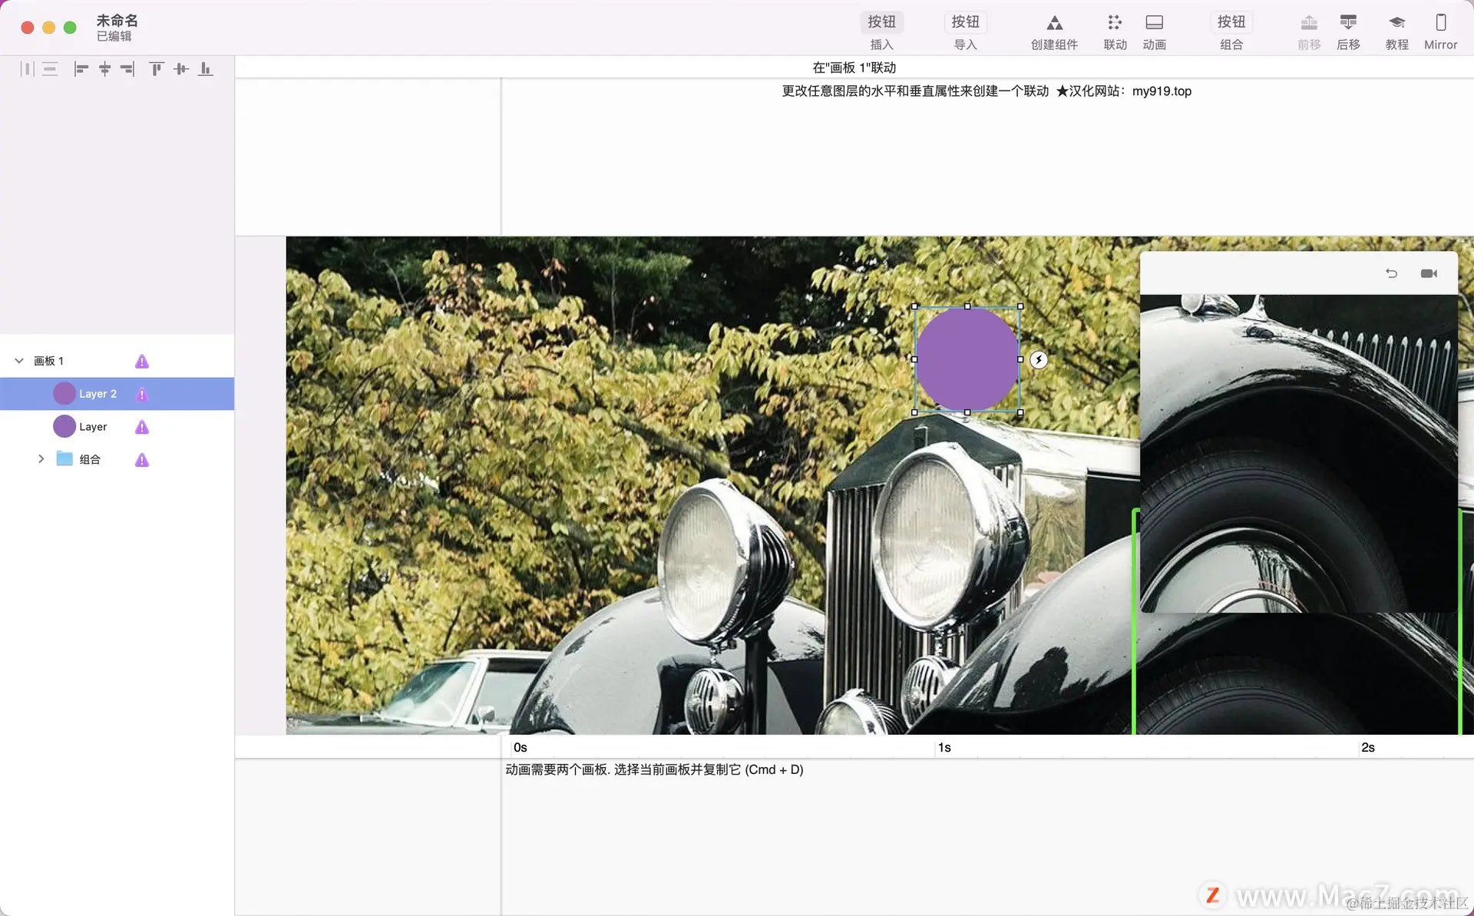Click the align right edges icon
The height and width of the screenshot is (916, 1474).
[127, 69]
